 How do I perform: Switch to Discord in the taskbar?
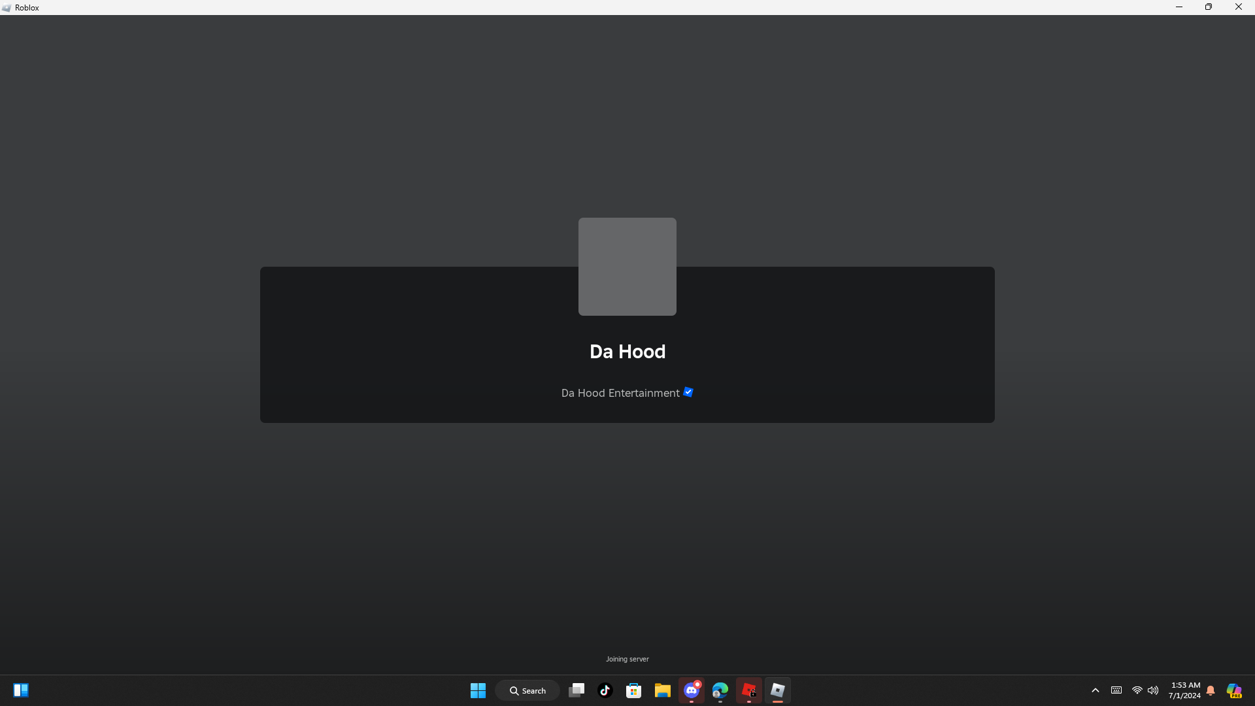coord(692,690)
